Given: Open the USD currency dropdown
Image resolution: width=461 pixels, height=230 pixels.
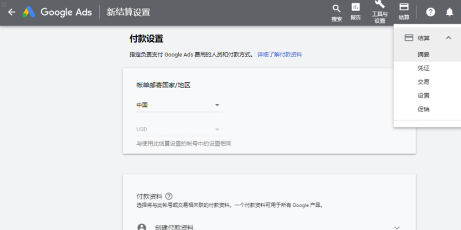Looking at the screenshot, I should [x=179, y=129].
